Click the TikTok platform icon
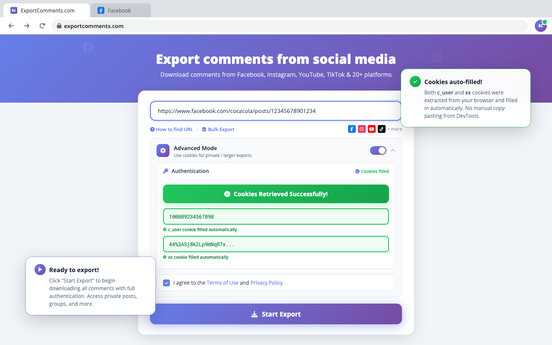 pyautogui.click(x=382, y=129)
